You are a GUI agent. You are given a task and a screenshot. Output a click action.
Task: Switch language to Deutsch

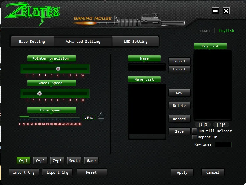(203, 31)
